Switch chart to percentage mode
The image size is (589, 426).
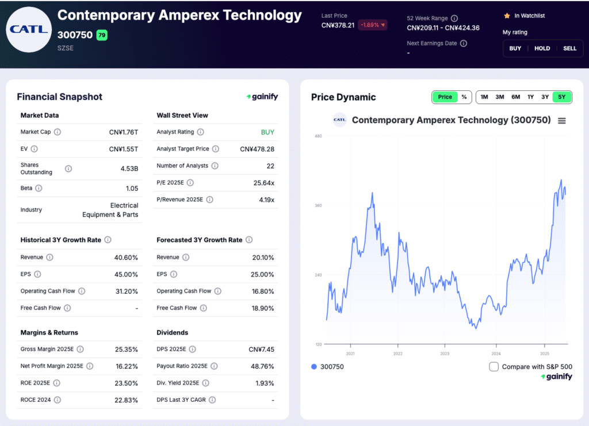464,97
